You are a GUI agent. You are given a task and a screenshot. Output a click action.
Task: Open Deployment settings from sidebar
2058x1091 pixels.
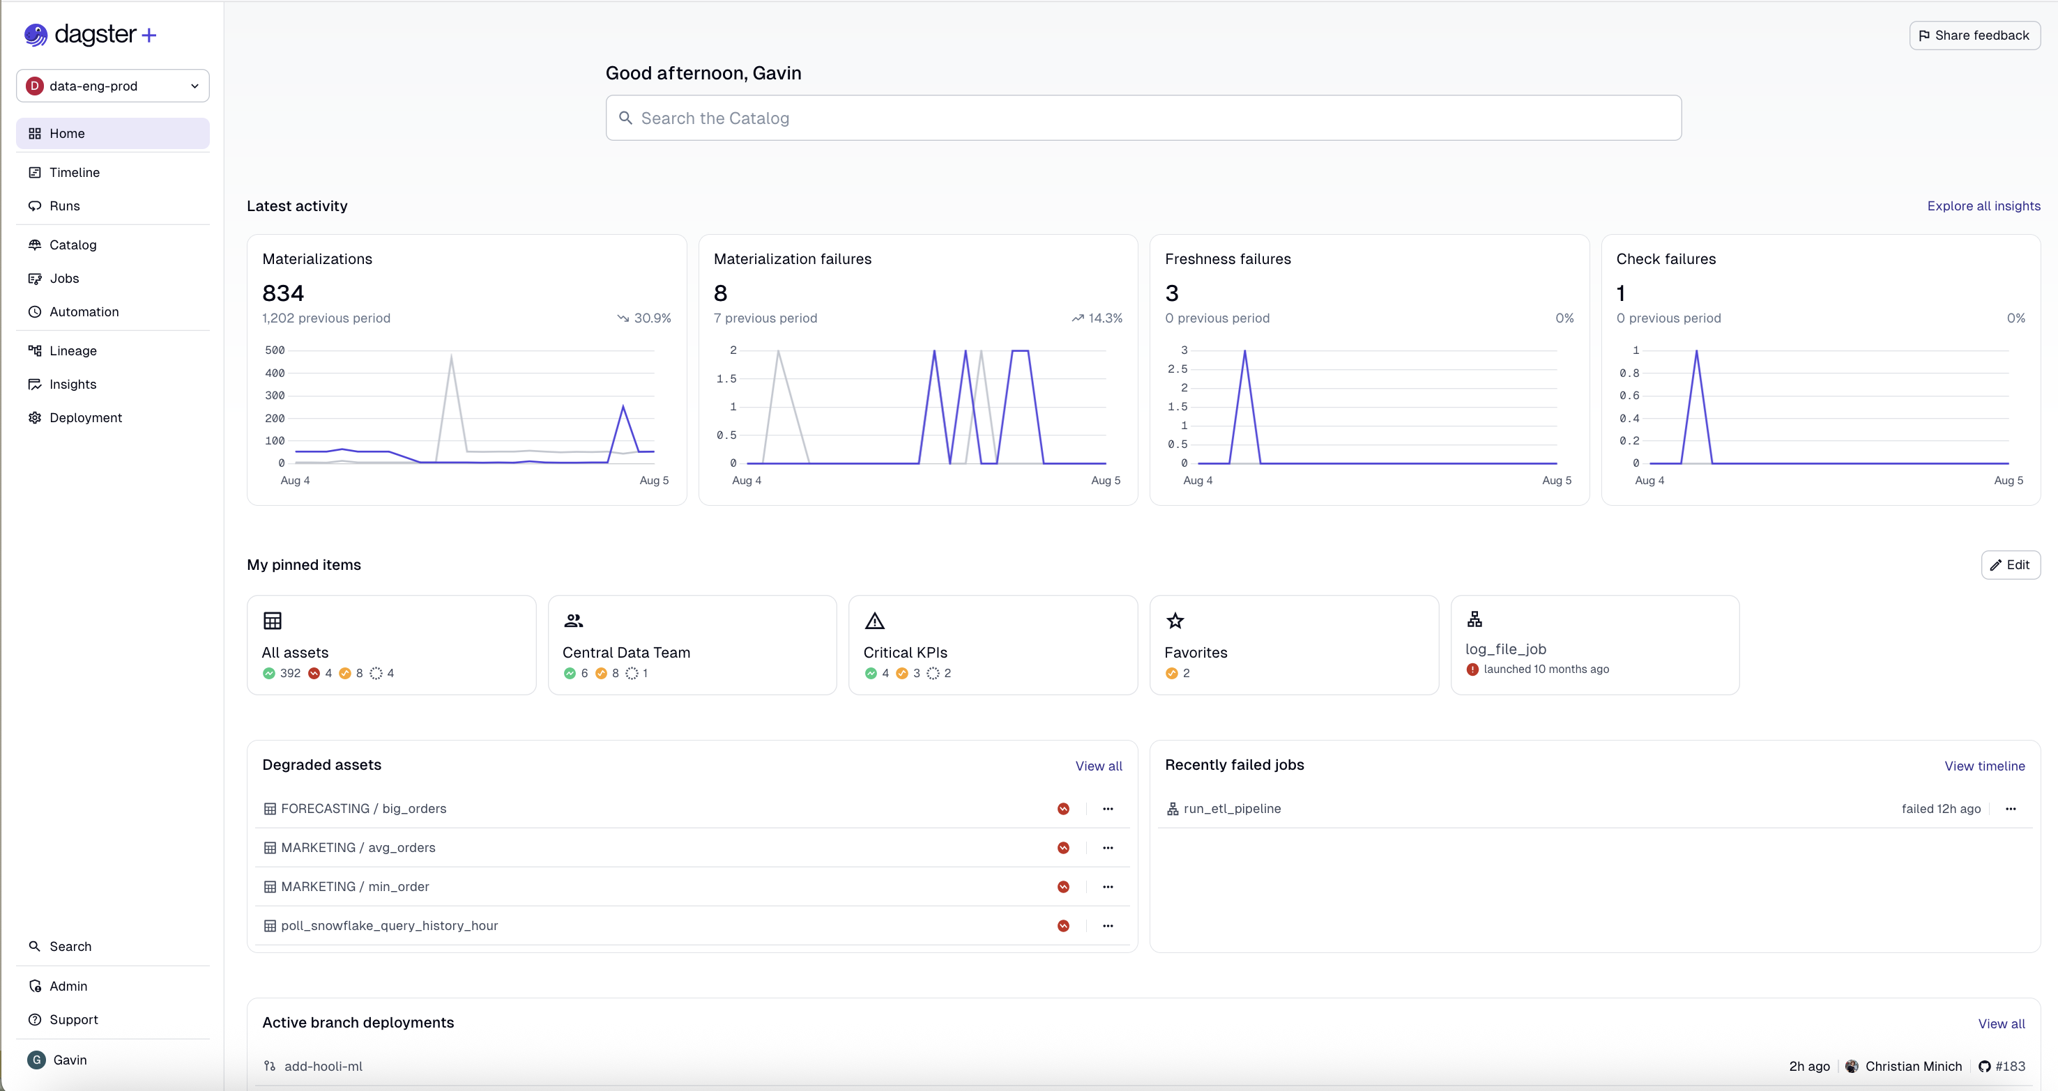[x=86, y=417]
